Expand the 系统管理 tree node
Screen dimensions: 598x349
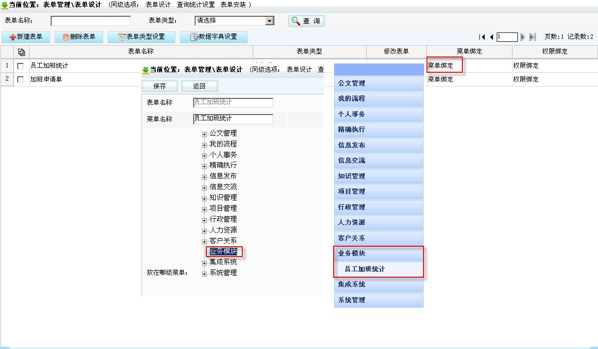(204, 274)
